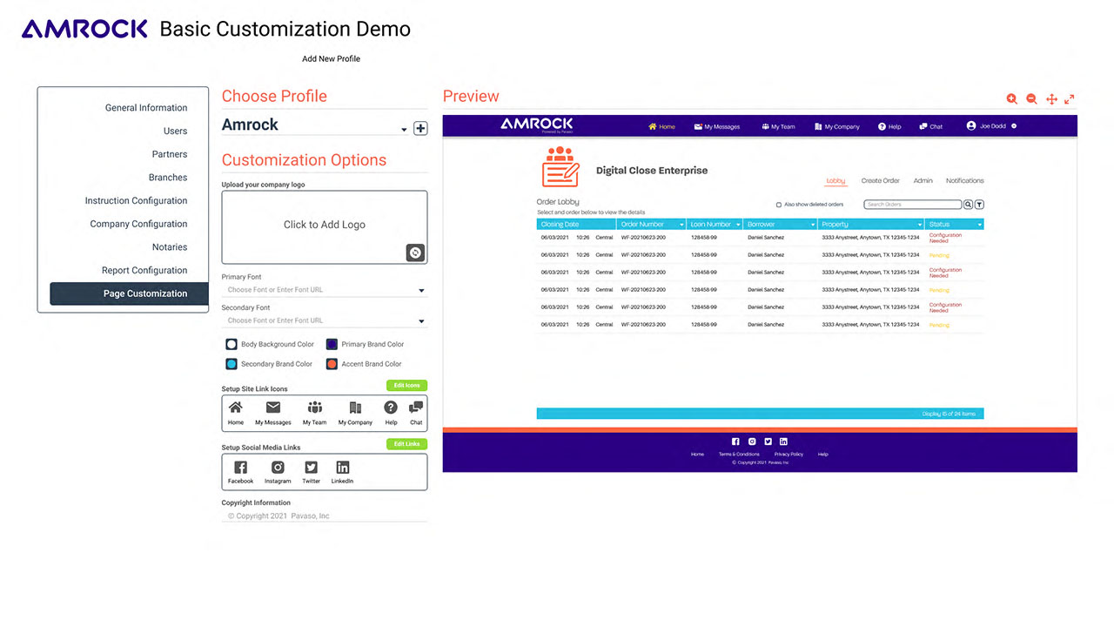Pick the Primary Brand Color swatch
This screenshot has width=1114, height=627.
coord(332,345)
